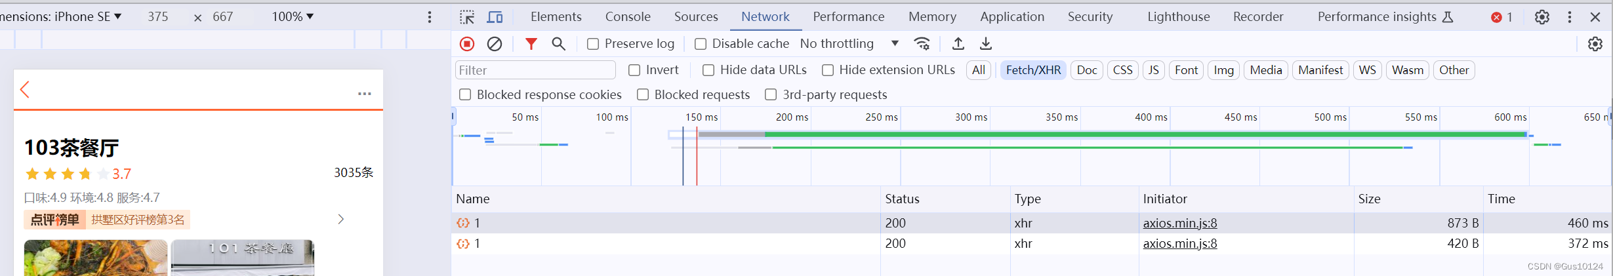The height and width of the screenshot is (276, 1613).
Task: Open network search magnifier
Action: [558, 44]
